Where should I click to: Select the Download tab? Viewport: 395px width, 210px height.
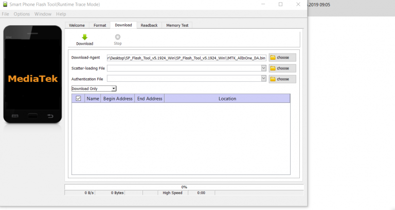coord(123,25)
